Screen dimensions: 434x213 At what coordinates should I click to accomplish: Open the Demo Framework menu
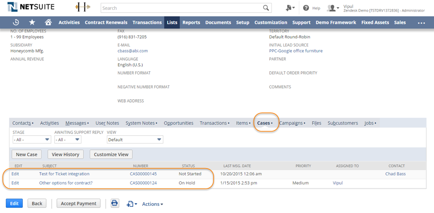click(x=336, y=22)
